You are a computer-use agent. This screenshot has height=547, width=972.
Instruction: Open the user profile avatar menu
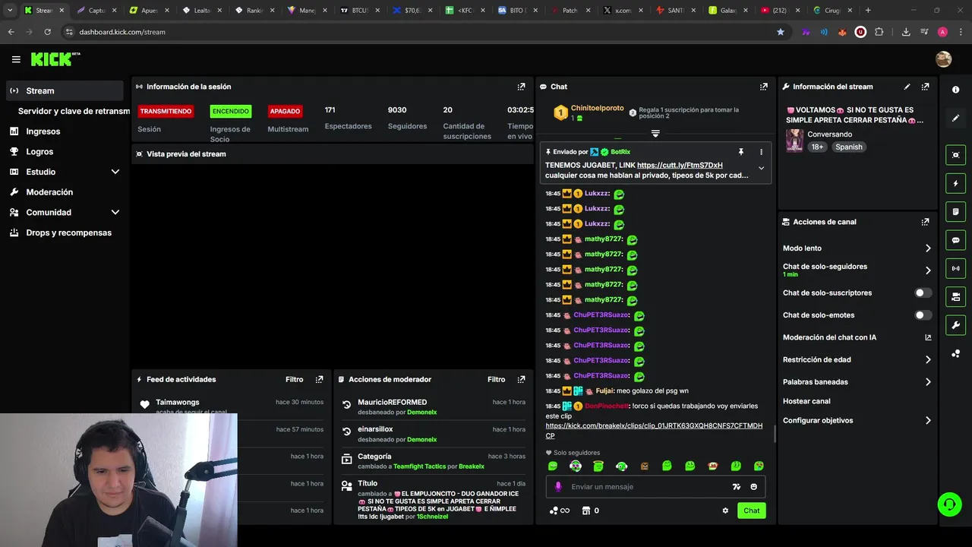tap(943, 59)
